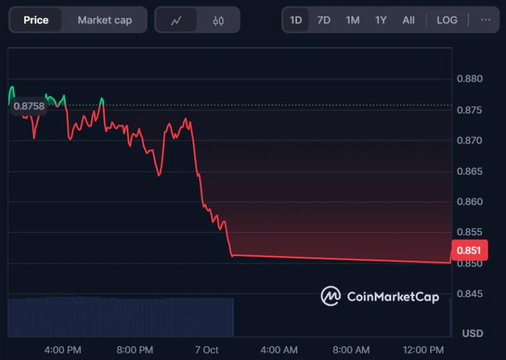506x360 pixels.
Task: Select the line chart view icon
Action: click(176, 21)
